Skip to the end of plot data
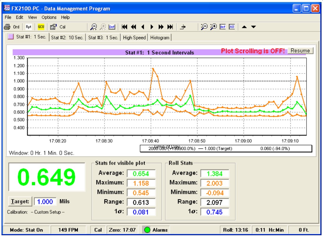Image resolution: width=323 pixels, height=237 pixels. coord(170,27)
